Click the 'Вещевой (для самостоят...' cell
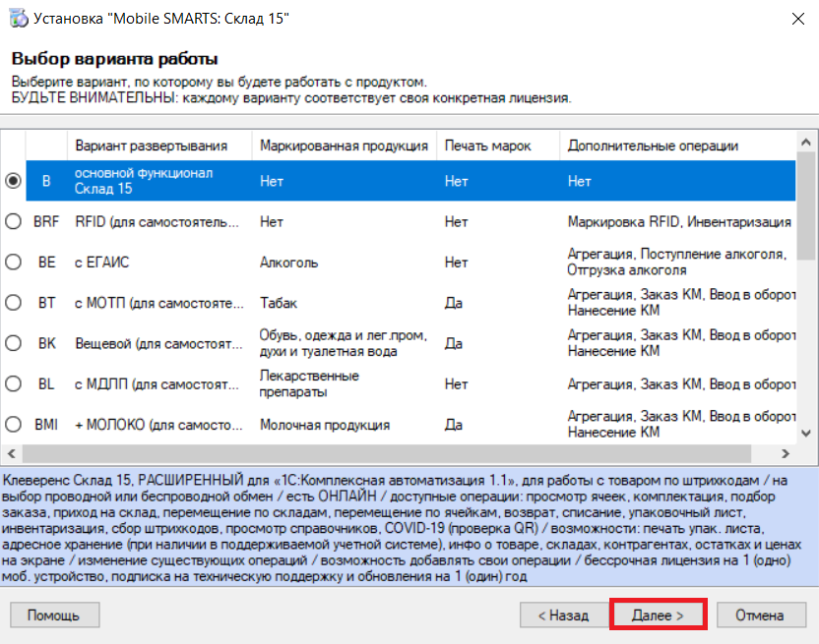The width and height of the screenshot is (819, 644). click(x=158, y=343)
